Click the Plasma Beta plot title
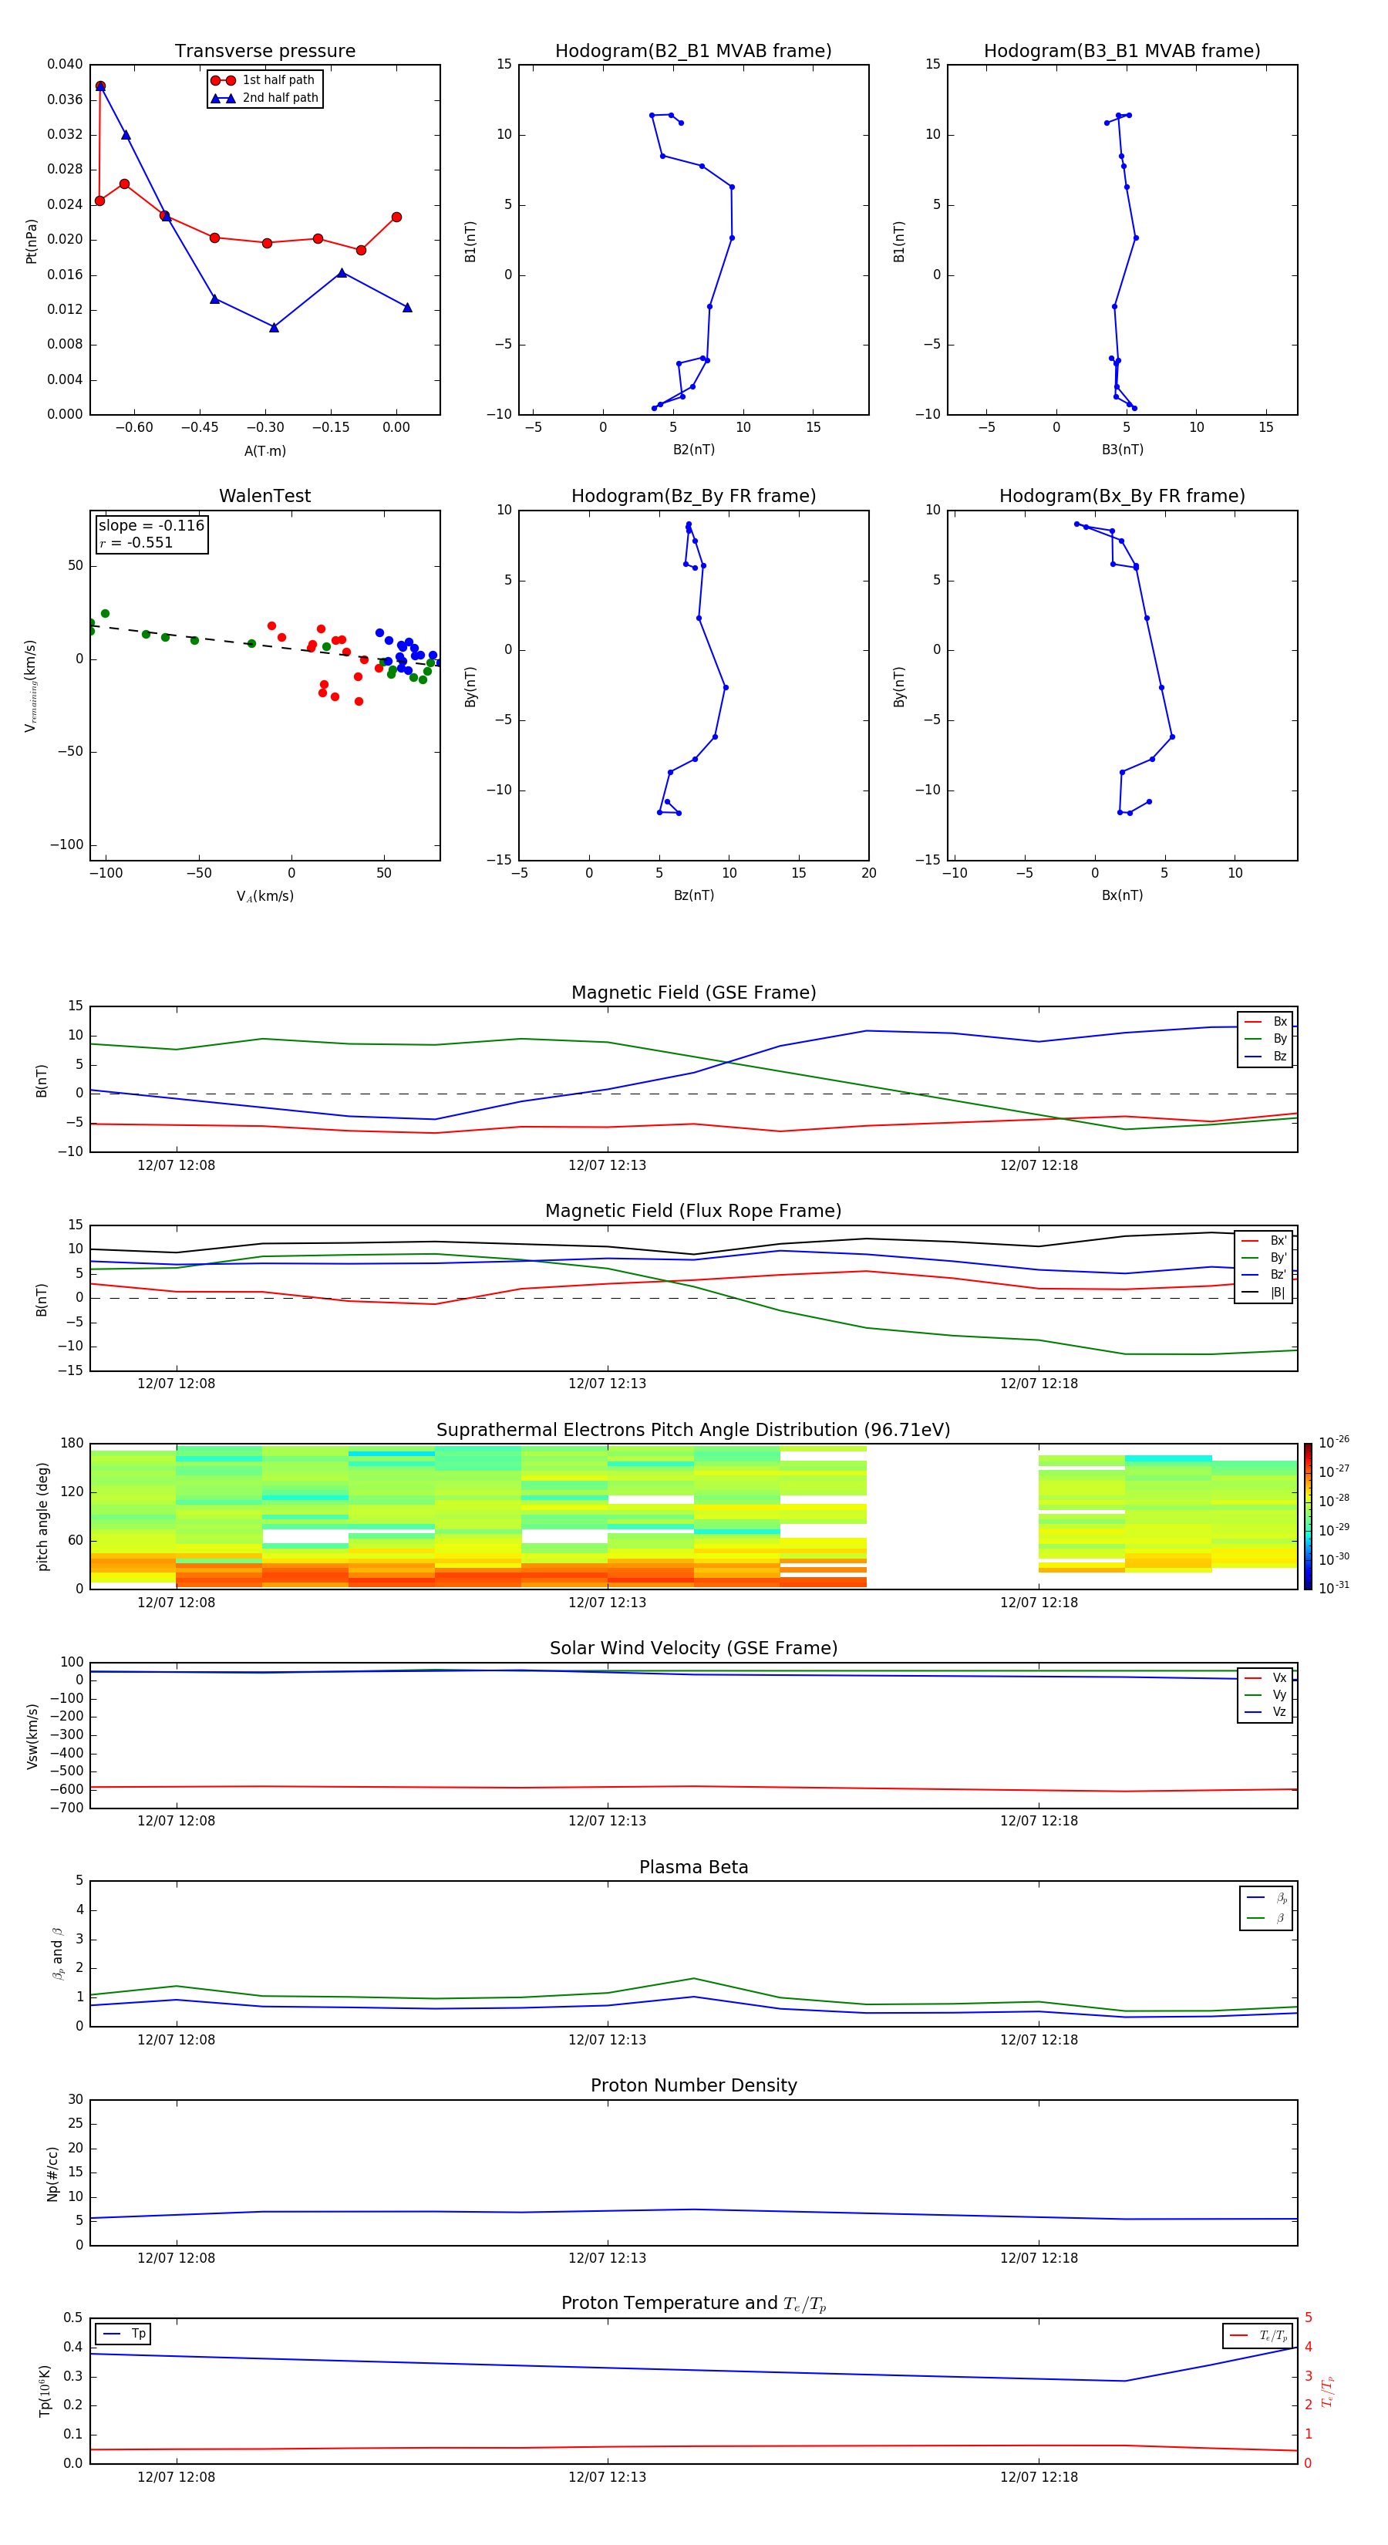The image size is (1388, 2545). pyautogui.click(x=693, y=1867)
